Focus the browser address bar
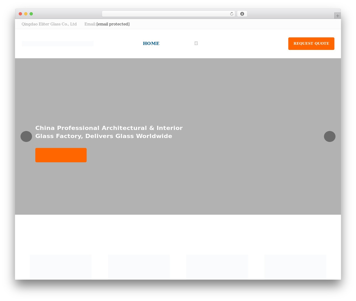Screen dimensions: 356x301 coord(168,14)
